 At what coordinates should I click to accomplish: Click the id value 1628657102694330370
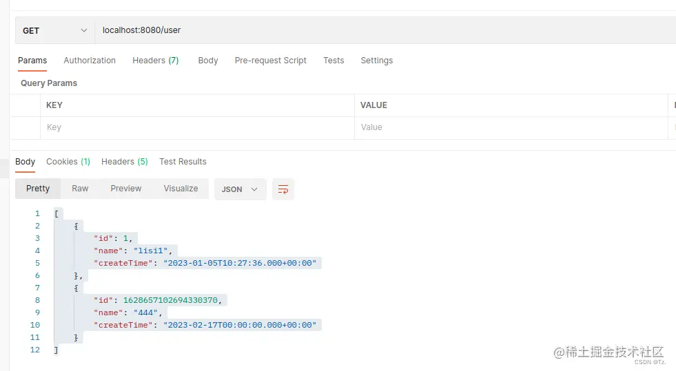[x=170, y=300]
